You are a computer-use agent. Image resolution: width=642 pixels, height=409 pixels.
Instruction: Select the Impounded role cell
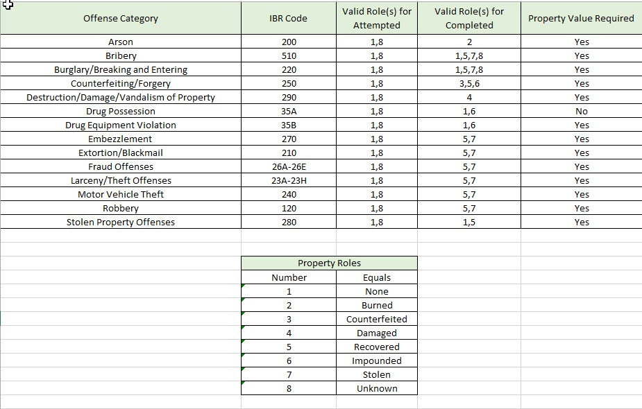(377, 361)
